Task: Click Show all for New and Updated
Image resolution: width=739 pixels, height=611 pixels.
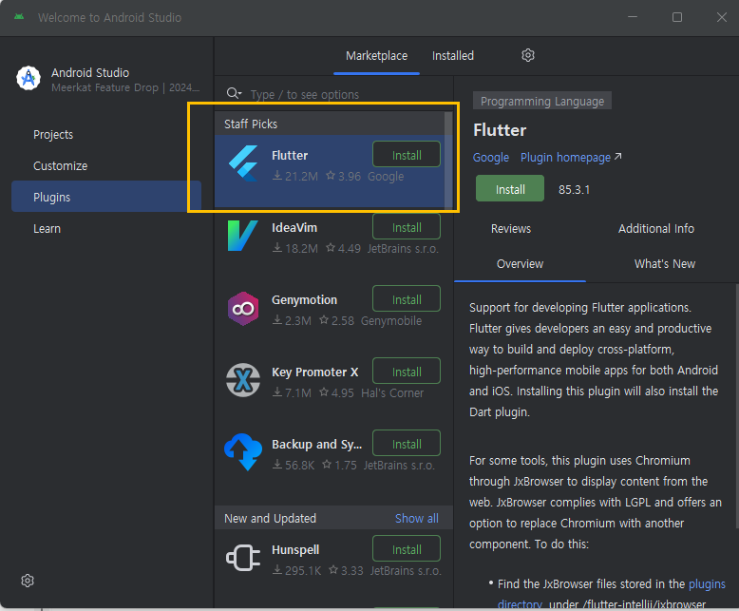Action: 417,518
